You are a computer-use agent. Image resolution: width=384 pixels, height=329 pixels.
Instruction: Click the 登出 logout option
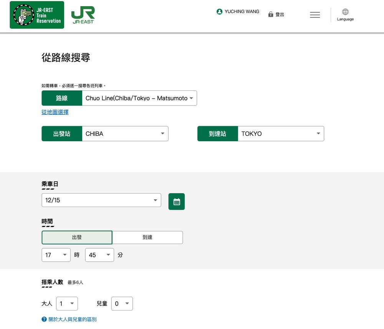point(280,14)
